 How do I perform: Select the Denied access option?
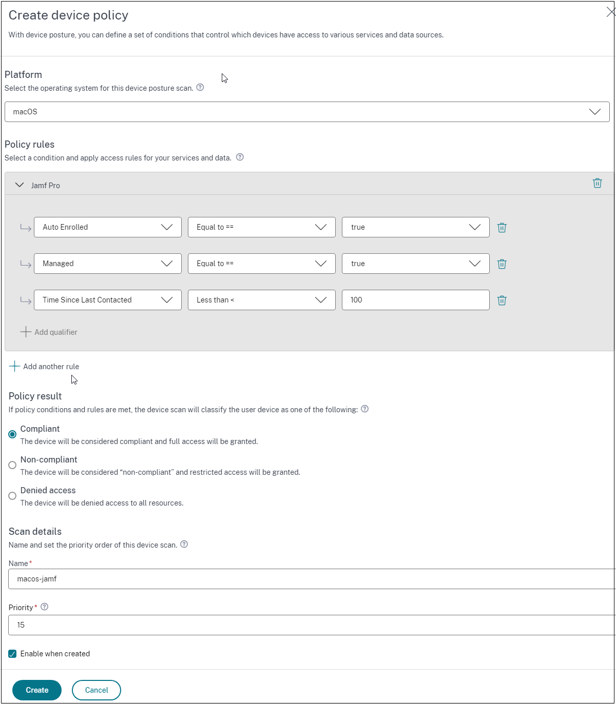[x=12, y=496]
